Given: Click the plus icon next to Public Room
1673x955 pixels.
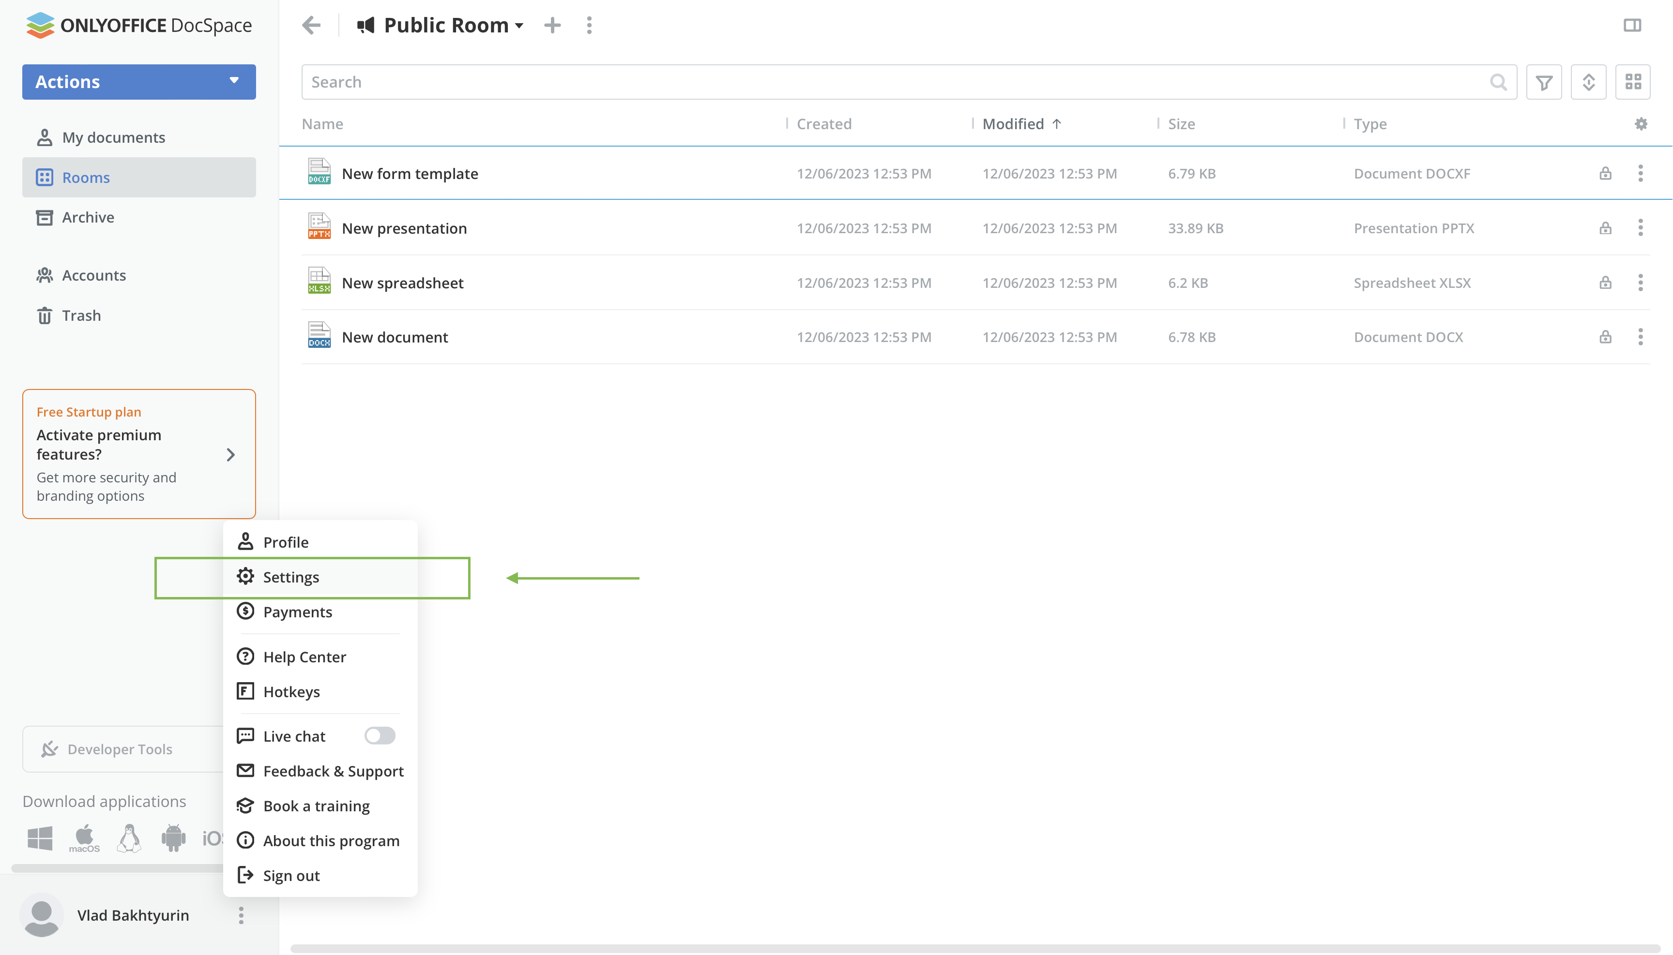Looking at the screenshot, I should (552, 25).
